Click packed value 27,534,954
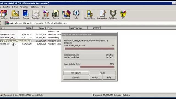This screenshot has height=99, width=176. (41, 41)
